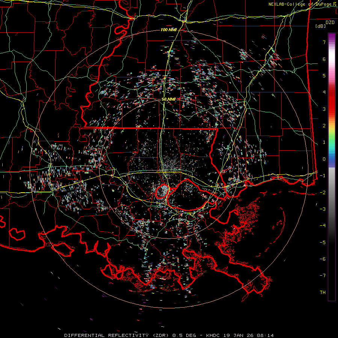
Task: Click the TH threshold label on scale
Action: [323, 292]
